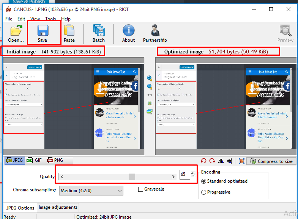
Task: Close the RIOT window
Action: point(288,9)
